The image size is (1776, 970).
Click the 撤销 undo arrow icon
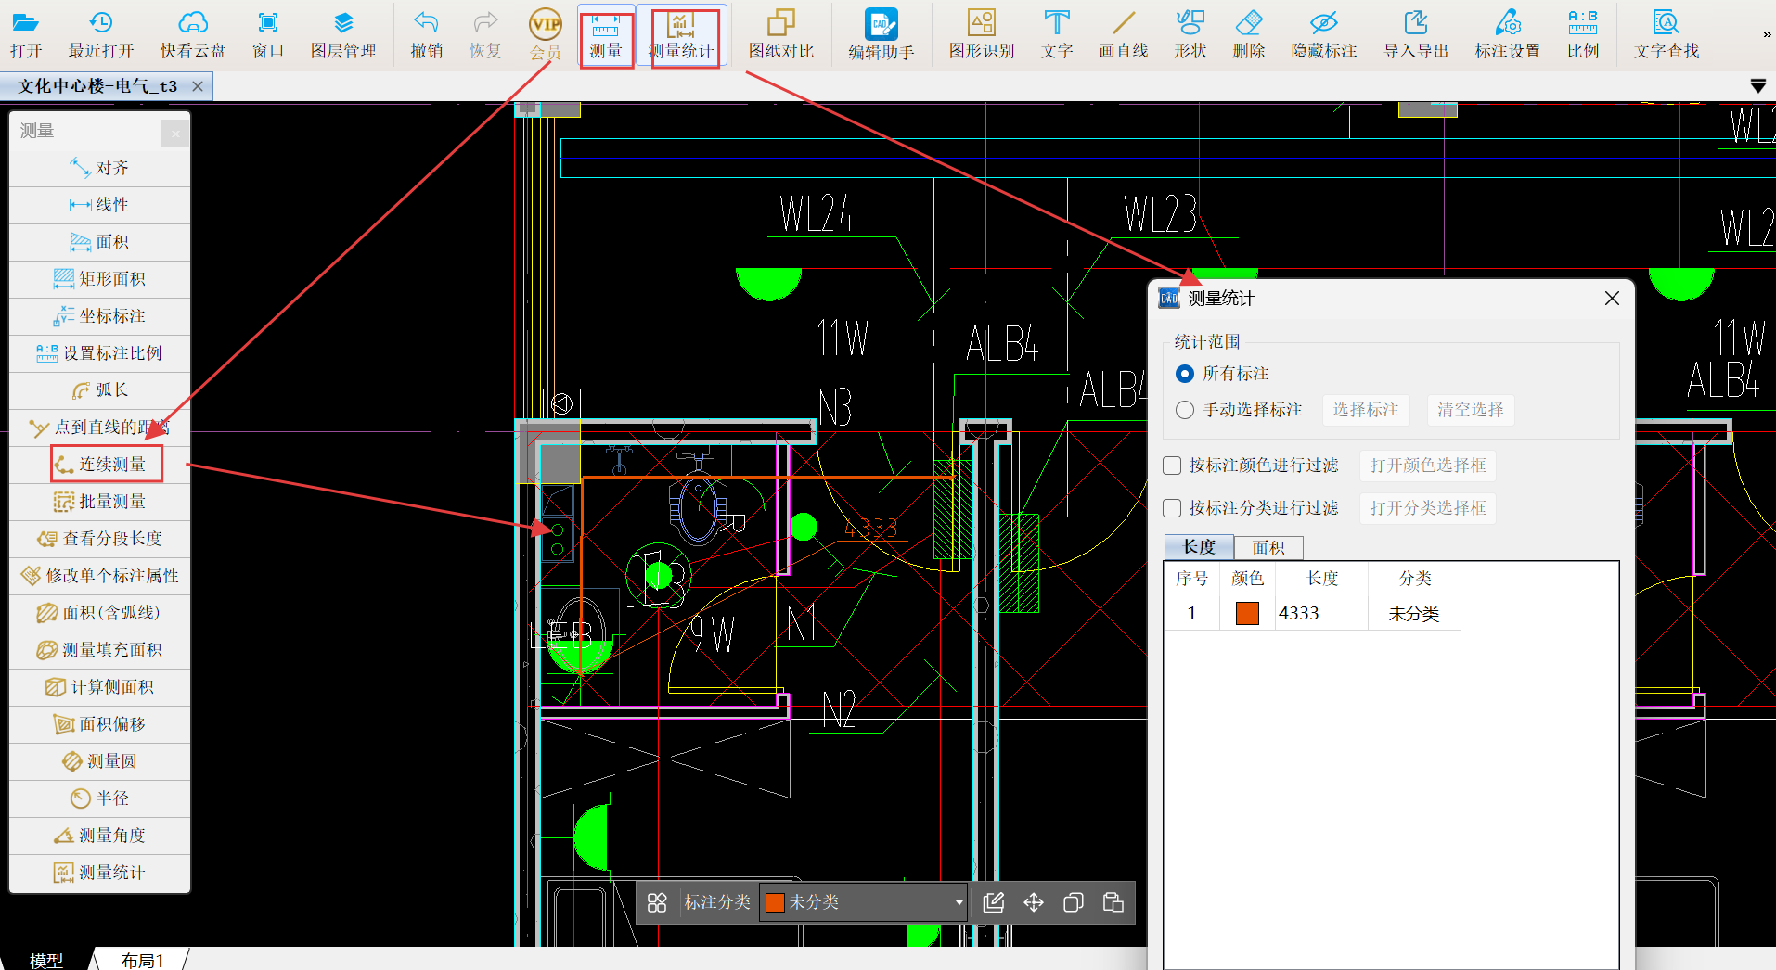tap(426, 23)
